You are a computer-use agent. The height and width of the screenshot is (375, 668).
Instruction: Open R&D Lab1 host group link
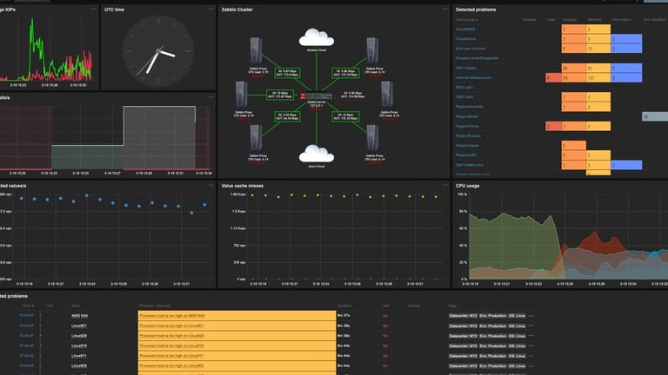(464, 88)
